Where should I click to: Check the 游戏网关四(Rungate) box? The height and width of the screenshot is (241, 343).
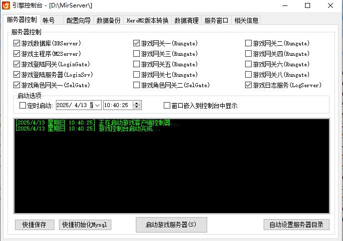pos(248,54)
